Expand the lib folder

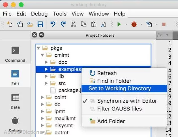coord(46,76)
